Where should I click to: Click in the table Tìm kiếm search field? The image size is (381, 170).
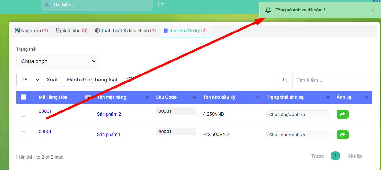331,80
